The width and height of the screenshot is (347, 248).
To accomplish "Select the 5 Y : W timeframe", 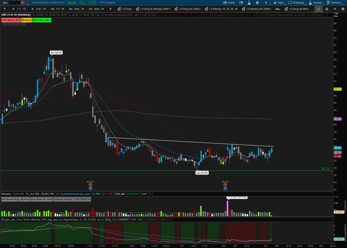I will click(58, 9).
